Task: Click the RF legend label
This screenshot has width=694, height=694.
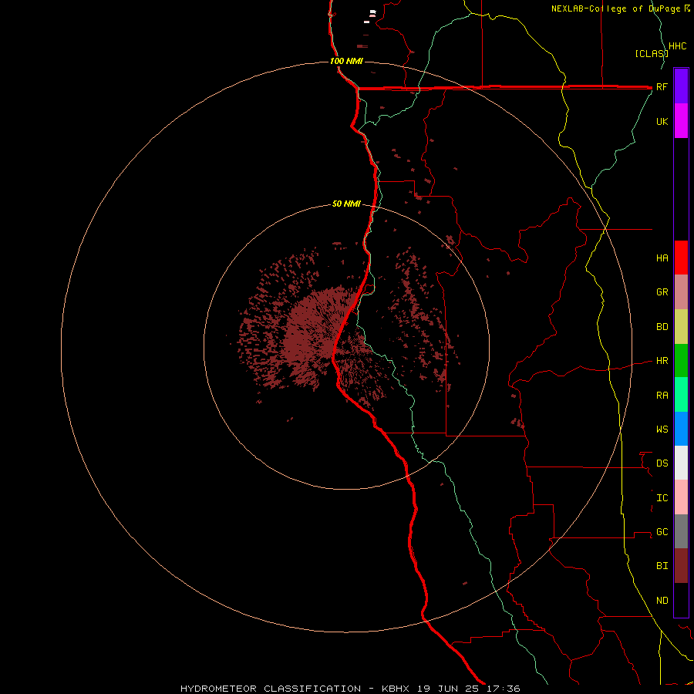Action: pyautogui.click(x=662, y=86)
